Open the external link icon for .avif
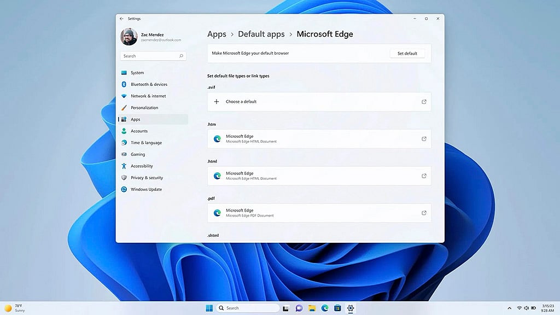 tap(424, 102)
